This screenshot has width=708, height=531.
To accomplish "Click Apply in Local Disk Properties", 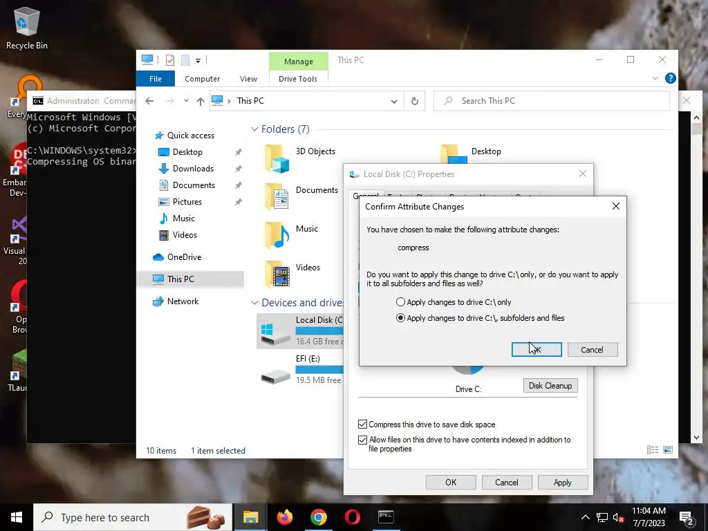I will coord(563,482).
